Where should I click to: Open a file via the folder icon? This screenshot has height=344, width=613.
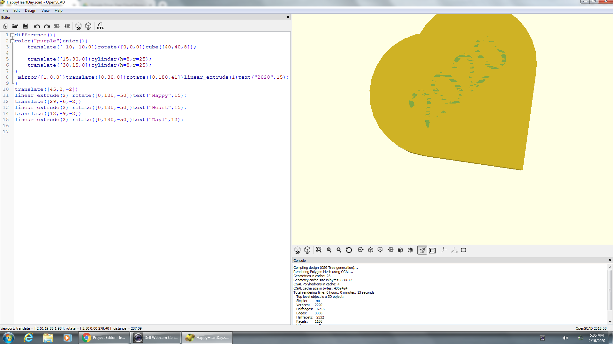pos(15,26)
